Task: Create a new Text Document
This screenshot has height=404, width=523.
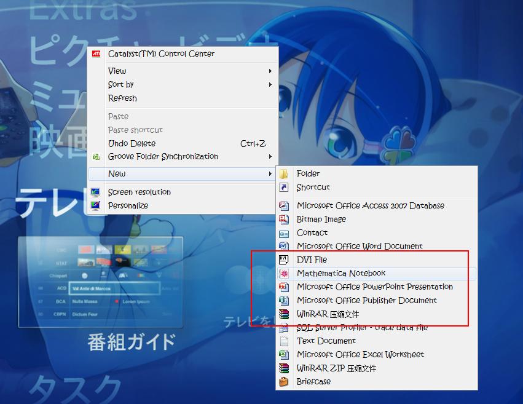Action: point(377,341)
